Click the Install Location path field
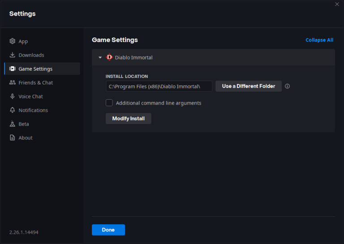 click(x=159, y=86)
